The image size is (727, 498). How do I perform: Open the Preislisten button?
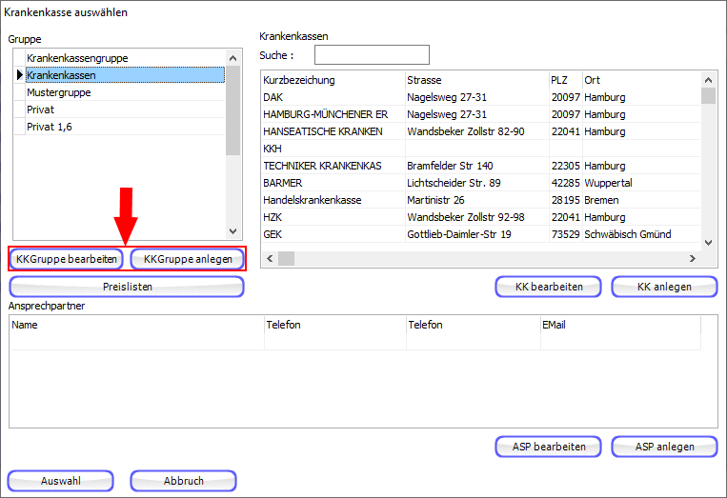tap(127, 287)
